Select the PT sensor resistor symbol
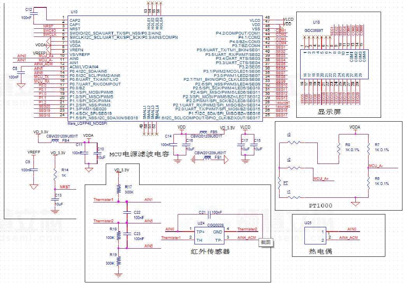Image resolution: width=404 pixels, height=284 pixels. coord(279,183)
